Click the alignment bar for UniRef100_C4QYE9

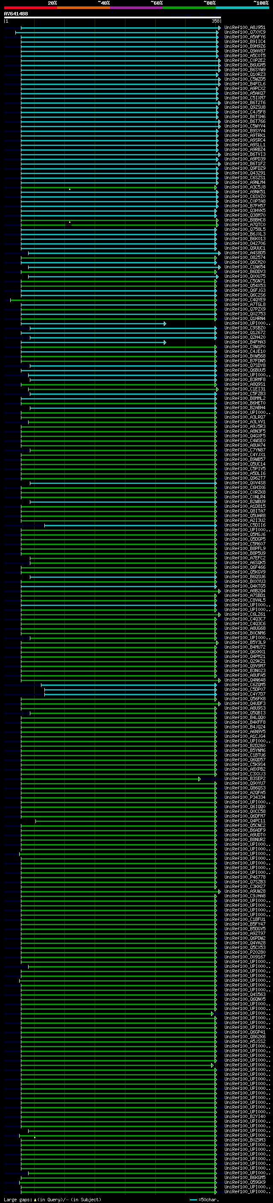pos(113,300)
